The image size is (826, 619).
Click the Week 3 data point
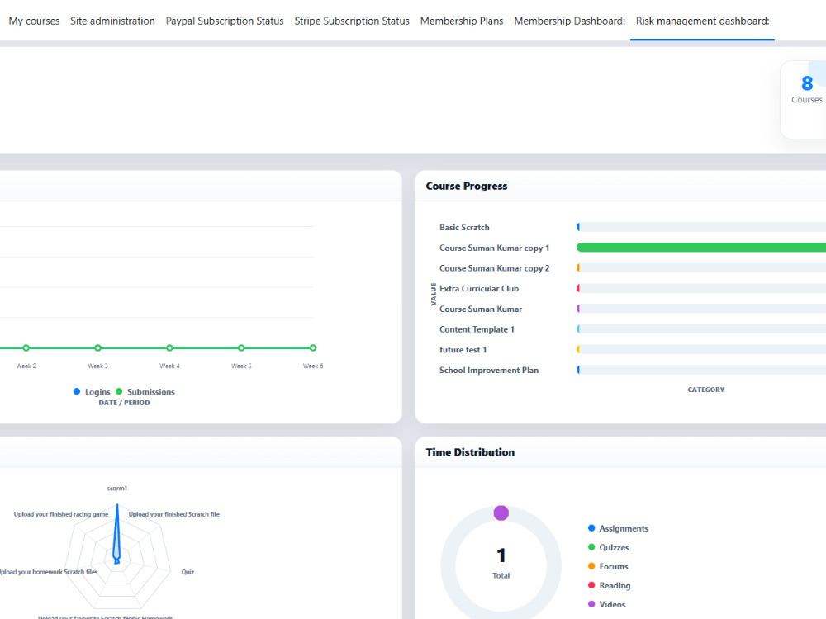tap(97, 348)
